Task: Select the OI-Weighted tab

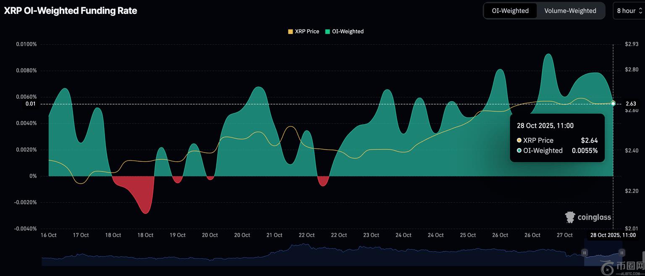Action: pos(510,11)
